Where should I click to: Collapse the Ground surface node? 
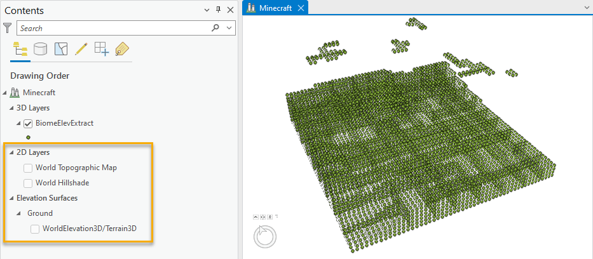(18, 214)
